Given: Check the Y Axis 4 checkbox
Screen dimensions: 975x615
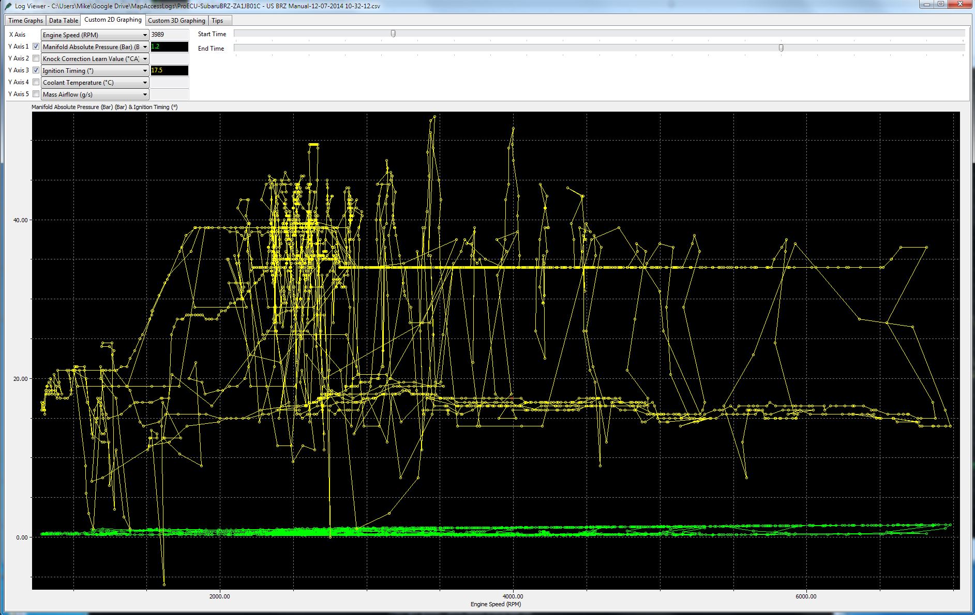Looking at the screenshot, I should [x=36, y=82].
